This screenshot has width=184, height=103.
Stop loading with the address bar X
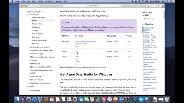(x=120, y=6)
